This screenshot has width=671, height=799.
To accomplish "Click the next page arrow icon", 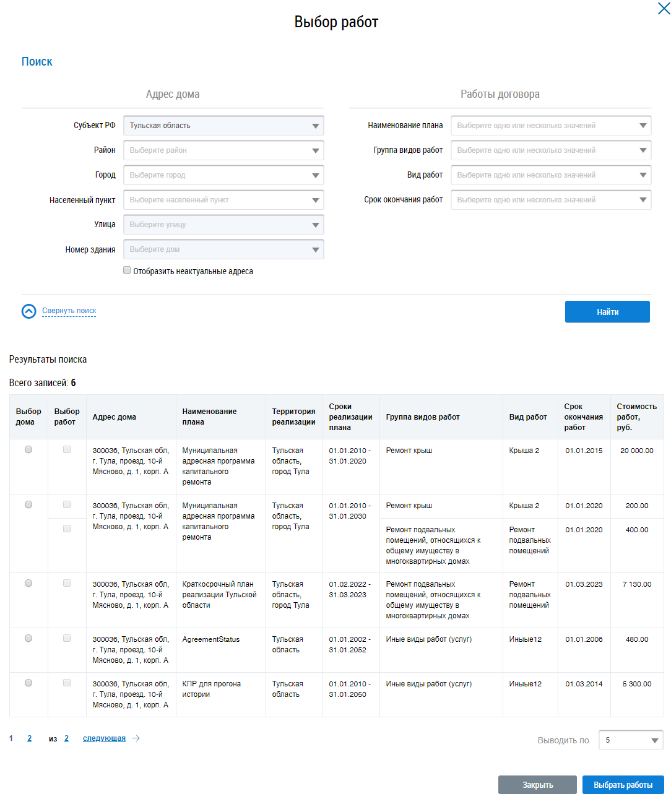I will (x=136, y=738).
